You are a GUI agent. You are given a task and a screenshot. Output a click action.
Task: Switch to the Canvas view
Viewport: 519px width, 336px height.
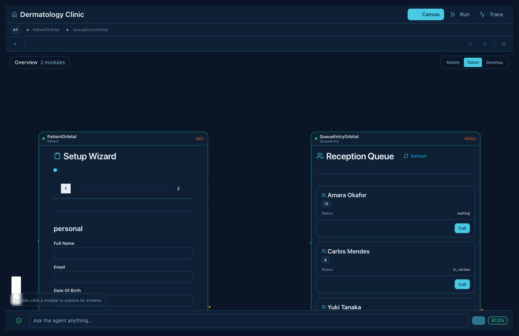click(426, 14)
